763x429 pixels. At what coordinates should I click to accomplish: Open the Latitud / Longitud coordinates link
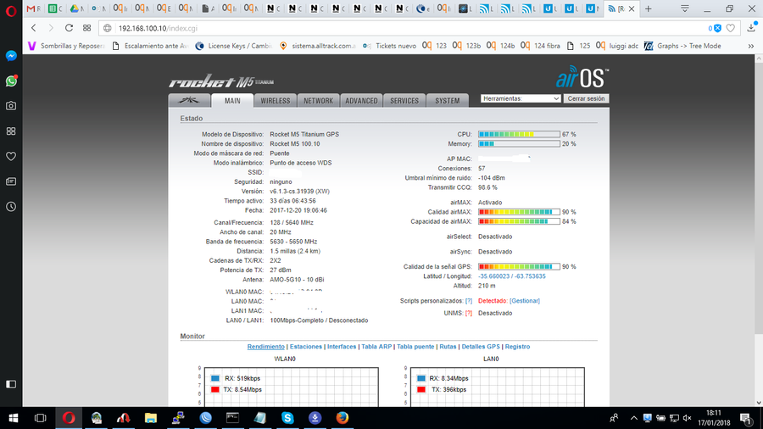(511, 276)
